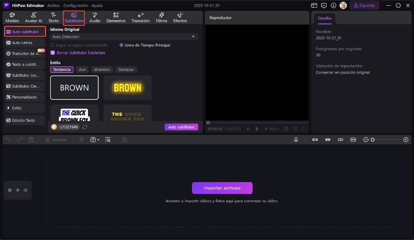Open the Auto Detección language dropdown
414x240 pixels.
coord(124,37)
